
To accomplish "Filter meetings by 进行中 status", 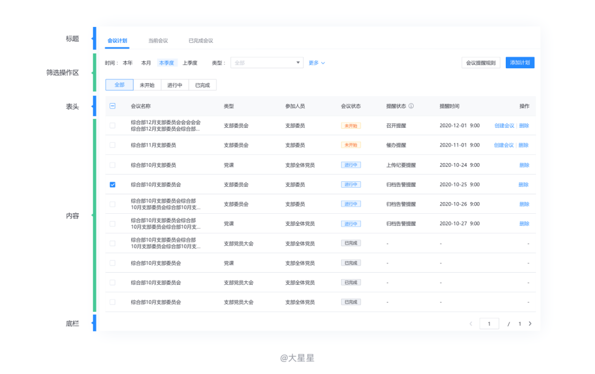I will [x=175, y=85].
